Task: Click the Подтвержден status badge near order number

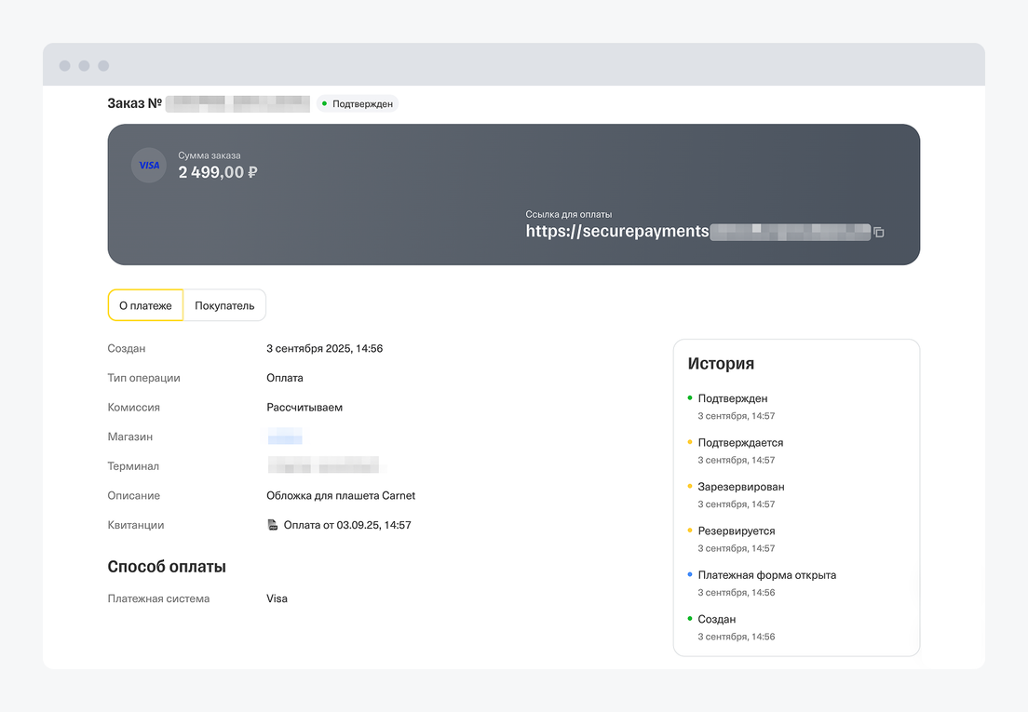Action: coord(358,103)
